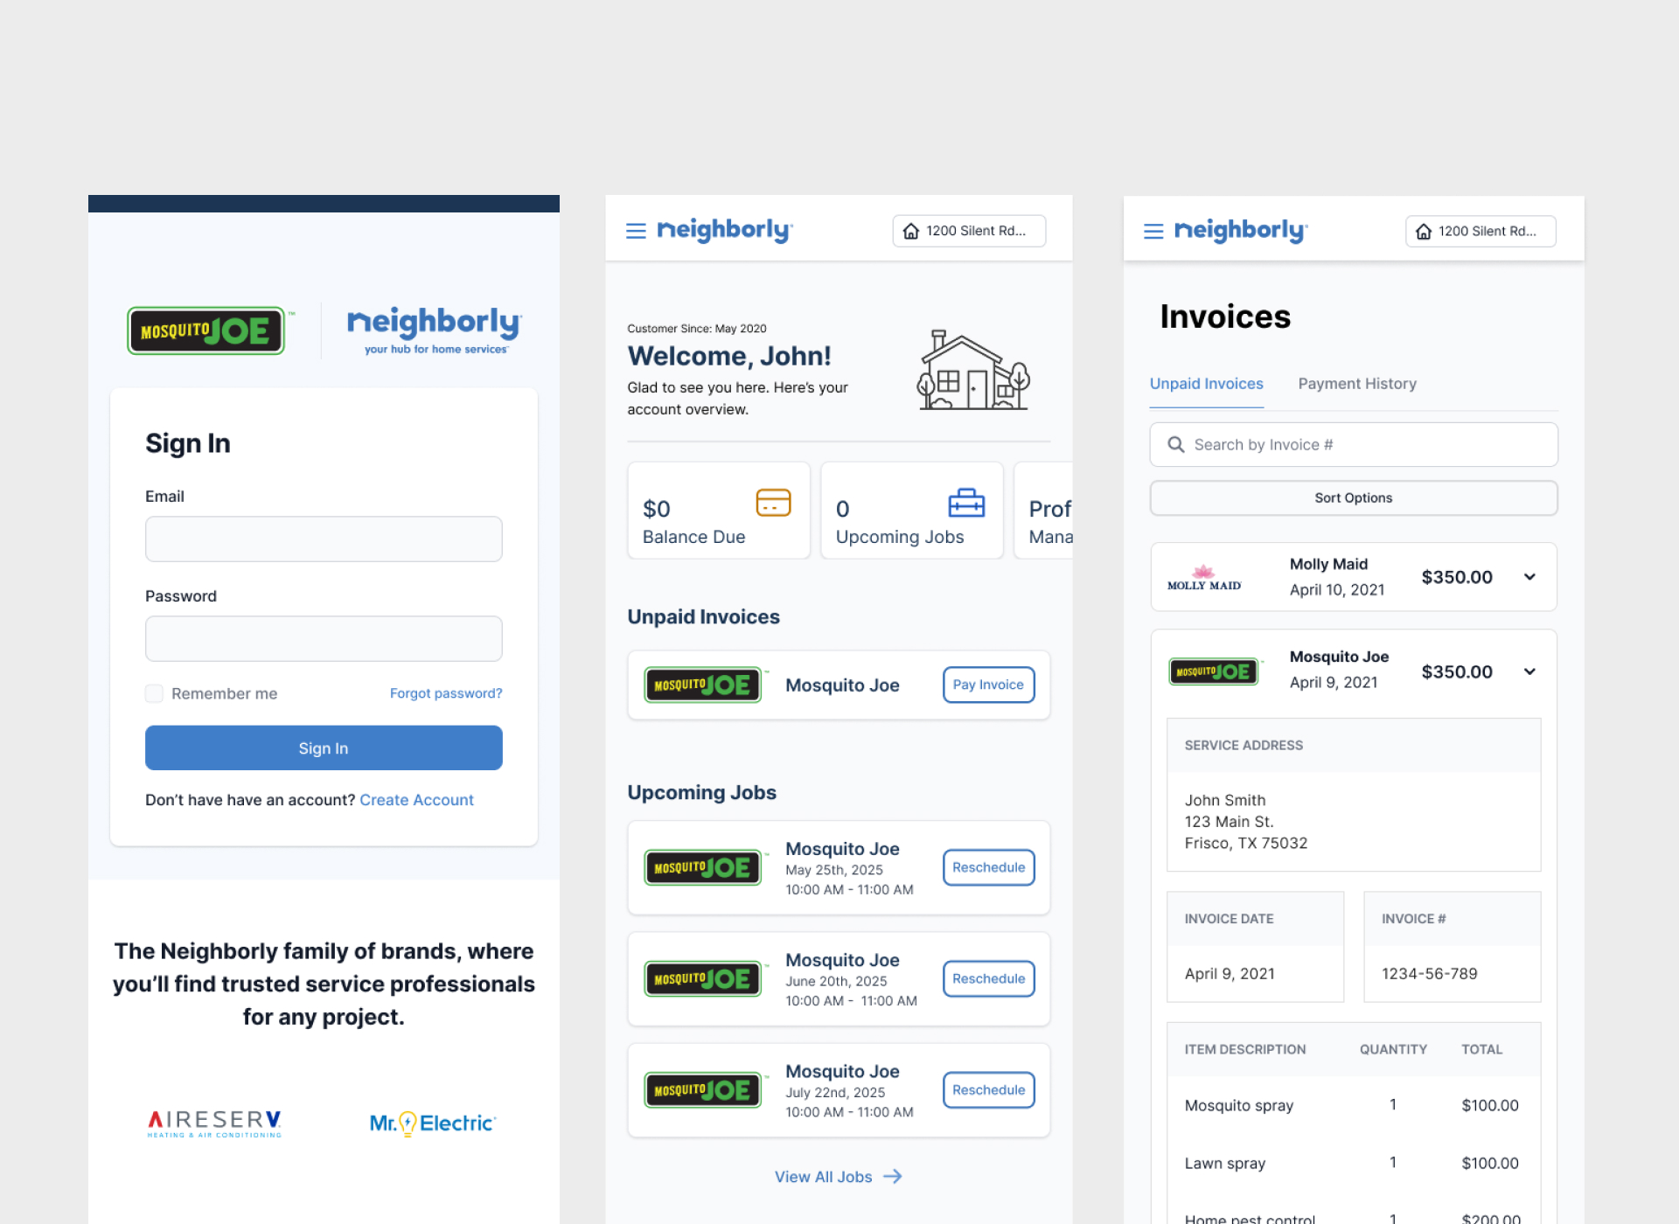Switch to the Payment History tab
This screenshot has width=1679, height=1224.
pyautogui.click(x=1356, y=384)
